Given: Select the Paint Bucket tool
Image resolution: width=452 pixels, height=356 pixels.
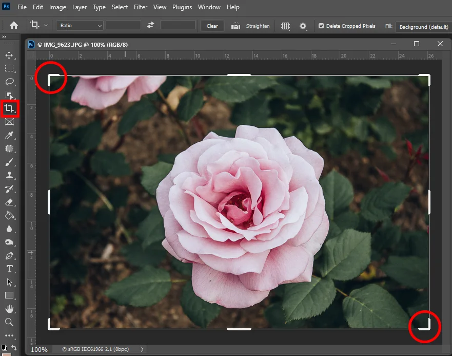Looking at the screenshot, I should (9, 215).
